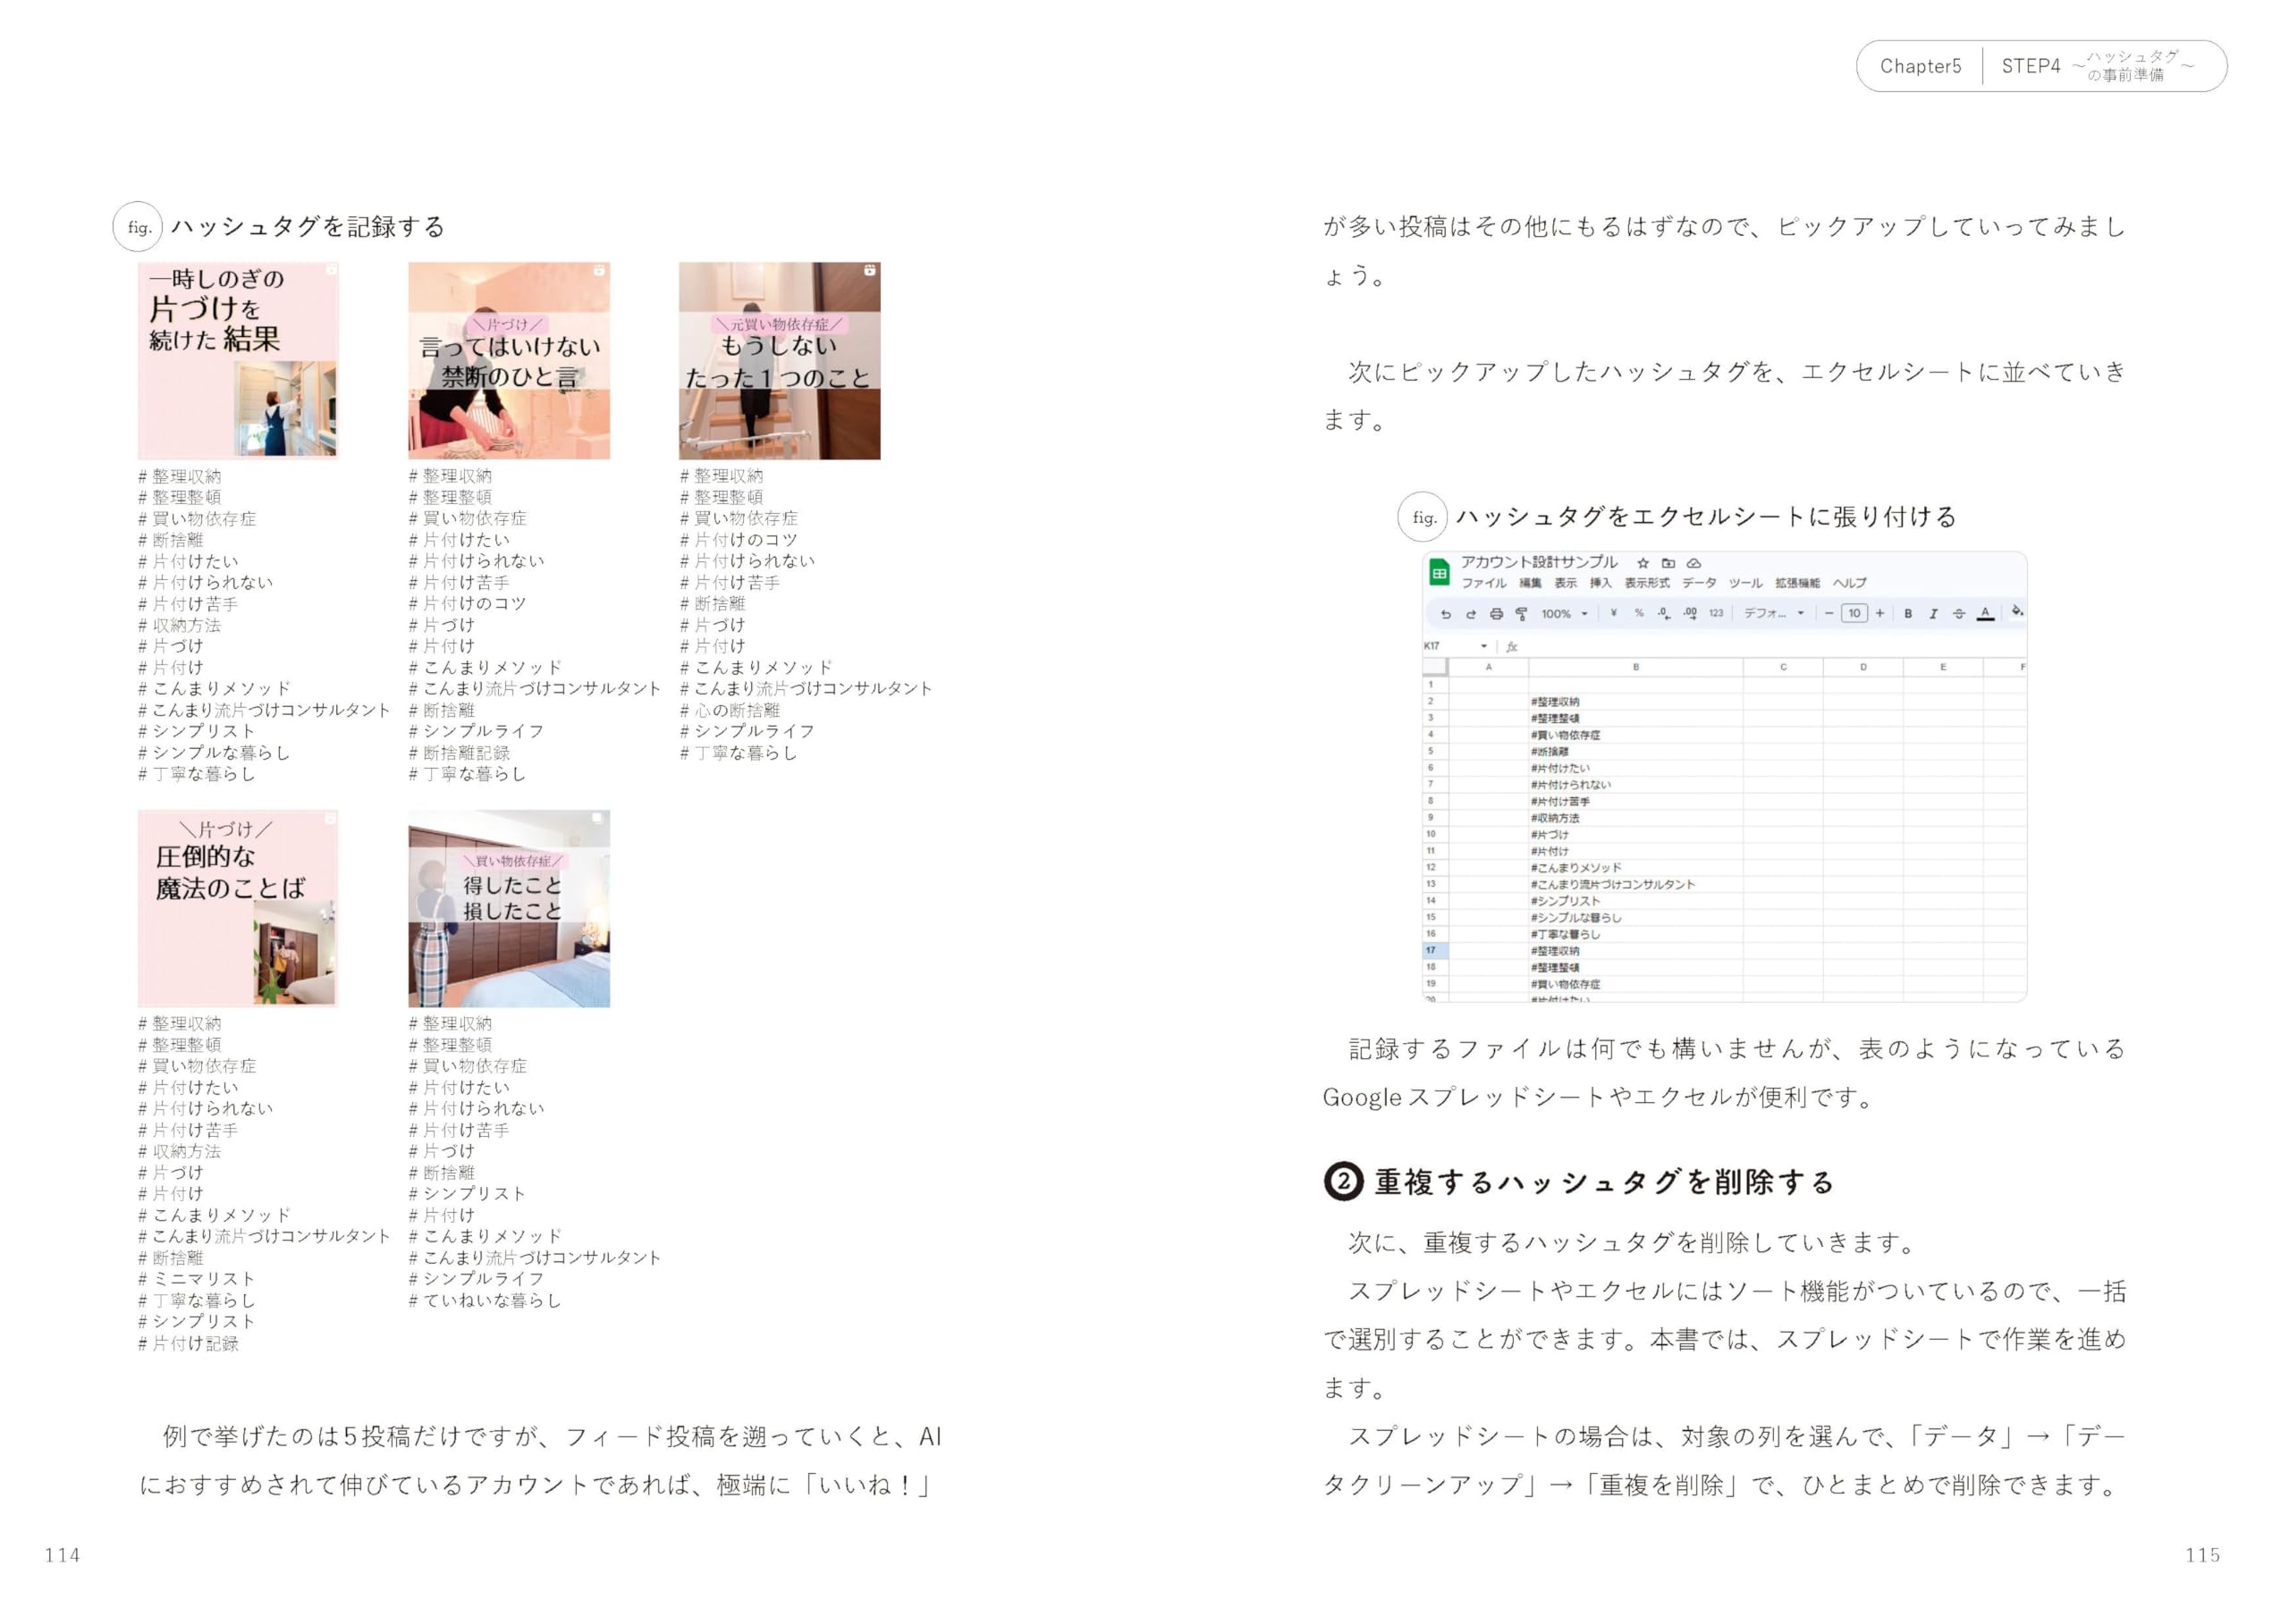Select the paint format roller icon

[1521, 614]
